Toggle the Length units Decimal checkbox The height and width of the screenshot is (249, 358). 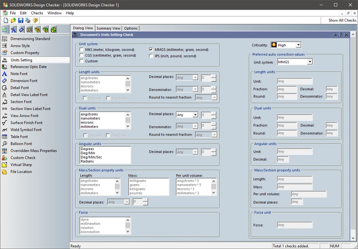coord(85,98)
